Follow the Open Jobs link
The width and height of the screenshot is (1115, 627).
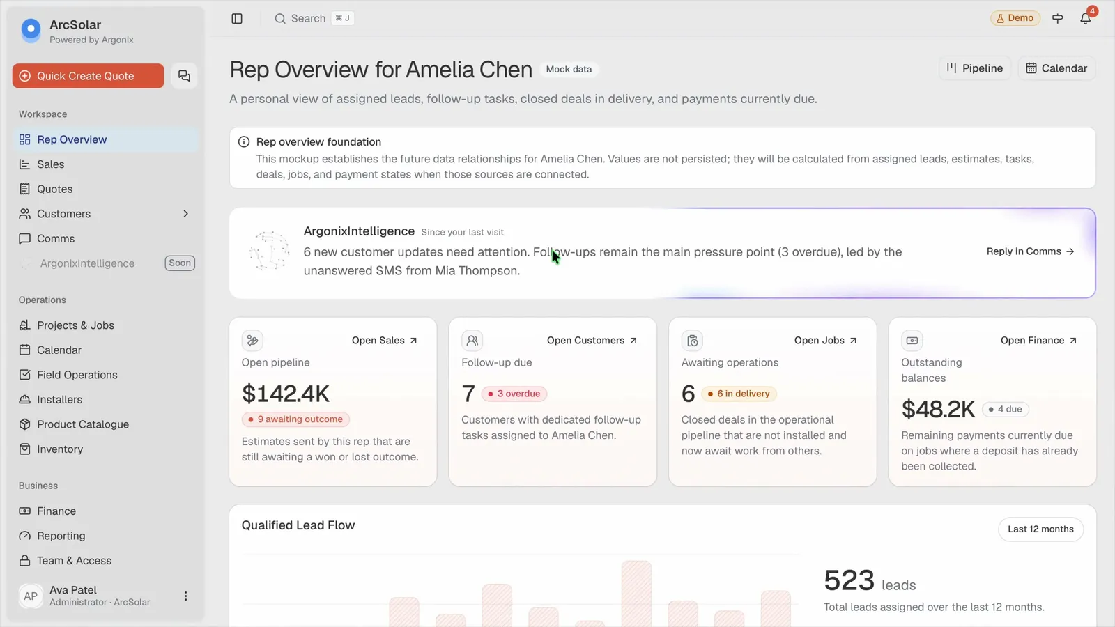pos(826,341)
